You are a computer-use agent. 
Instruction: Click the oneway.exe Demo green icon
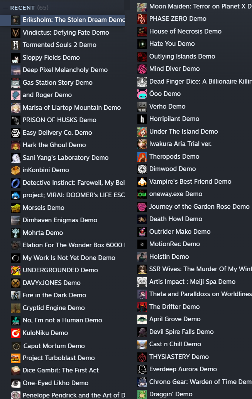142,194
